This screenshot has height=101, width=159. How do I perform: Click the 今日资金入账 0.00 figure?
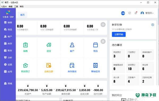pos(90,26)
